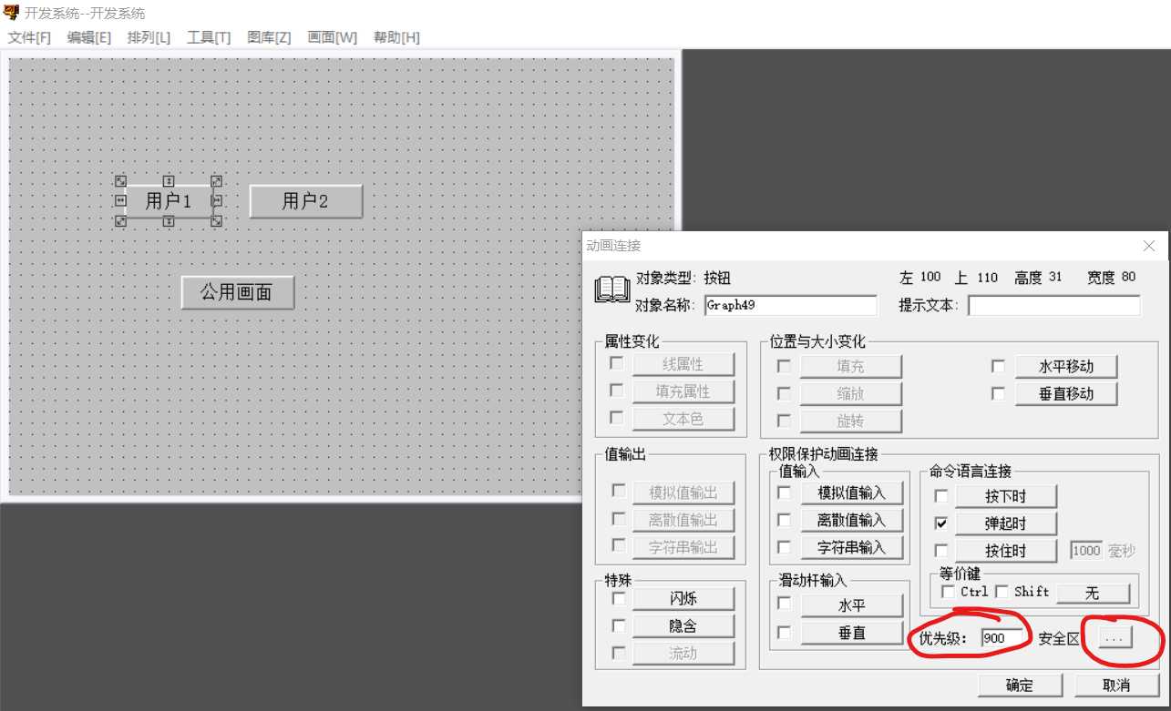The width and height of the screenshot is (1171, 711).
Task: Toggle the Ctrl equivalent key checkbox
Action: [949, 592]
